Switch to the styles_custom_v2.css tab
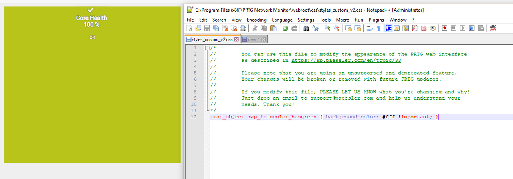Image resolution: width=513 pixels, height=179 pixels. pos(212,39)
